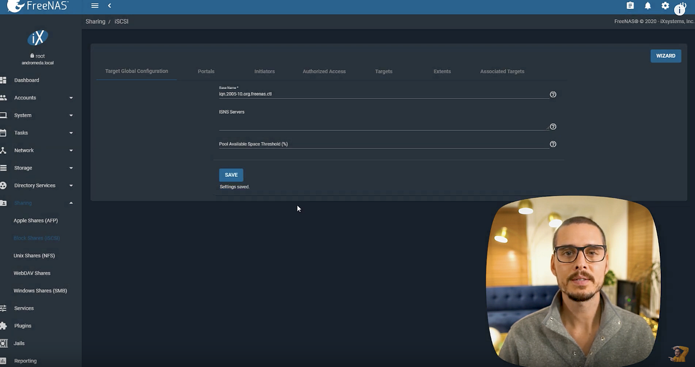The image size is (695, 367).
Task: Click the alerts bell icon in the header
Action: 647,6
